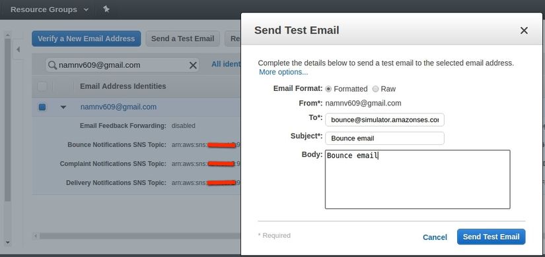Collapse the left navigation panel arrow

pos(18,49)
